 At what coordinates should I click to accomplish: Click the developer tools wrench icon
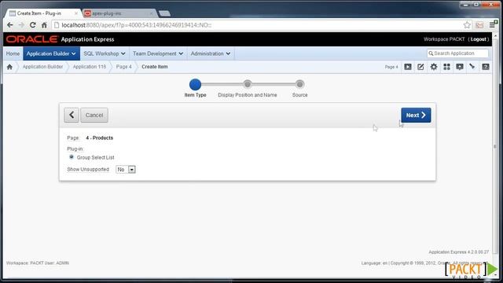point(472,67)
